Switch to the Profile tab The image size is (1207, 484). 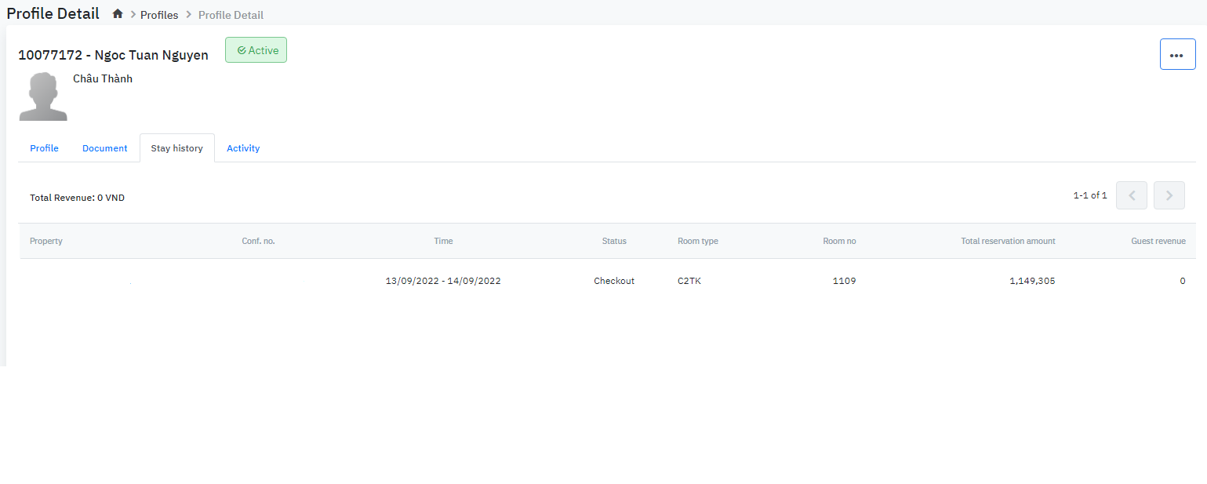(44, 148)
